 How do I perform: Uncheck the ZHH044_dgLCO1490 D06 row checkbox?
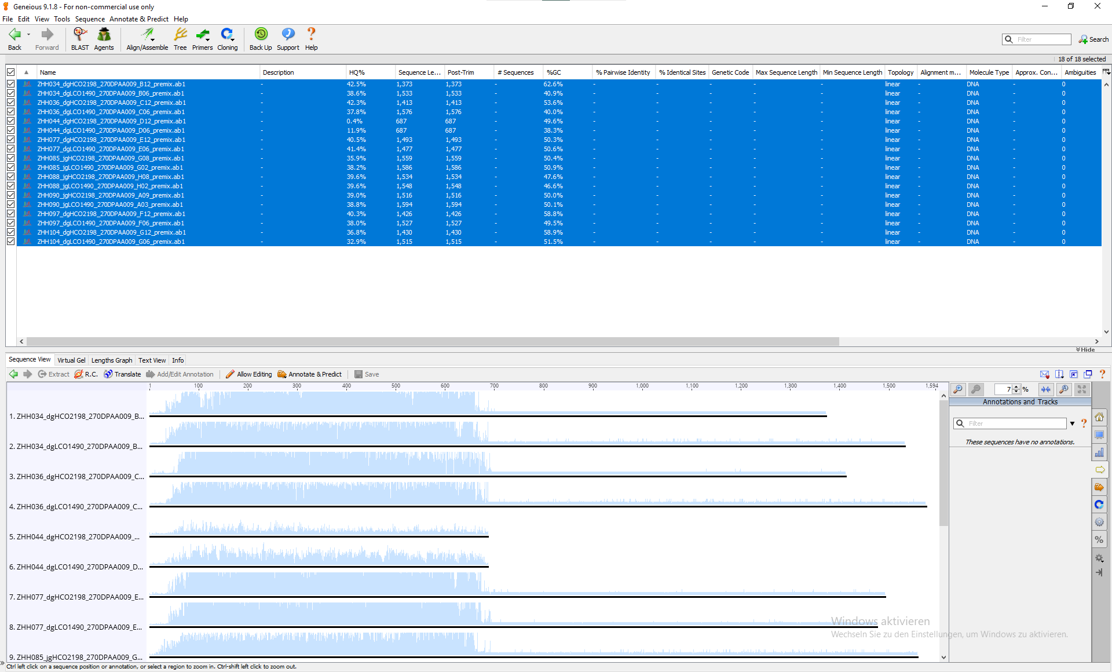[x=10, y=130]
